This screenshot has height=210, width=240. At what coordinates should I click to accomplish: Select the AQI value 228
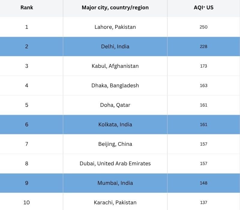click(203, 46)
